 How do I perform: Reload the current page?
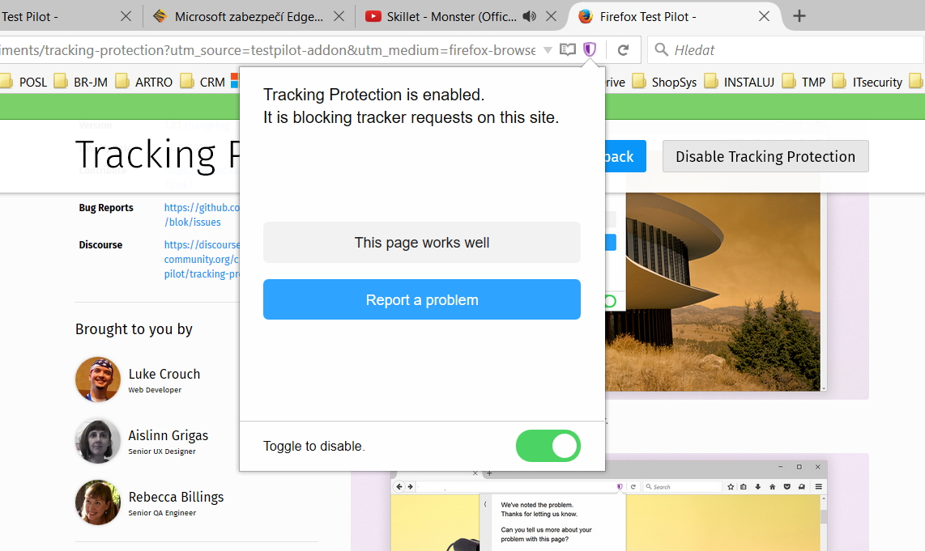(x=623, y=50)
